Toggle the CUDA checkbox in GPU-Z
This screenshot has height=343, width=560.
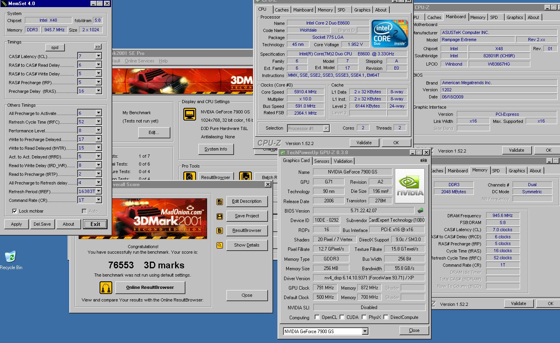pyautogui.click(x=342, y=317)
